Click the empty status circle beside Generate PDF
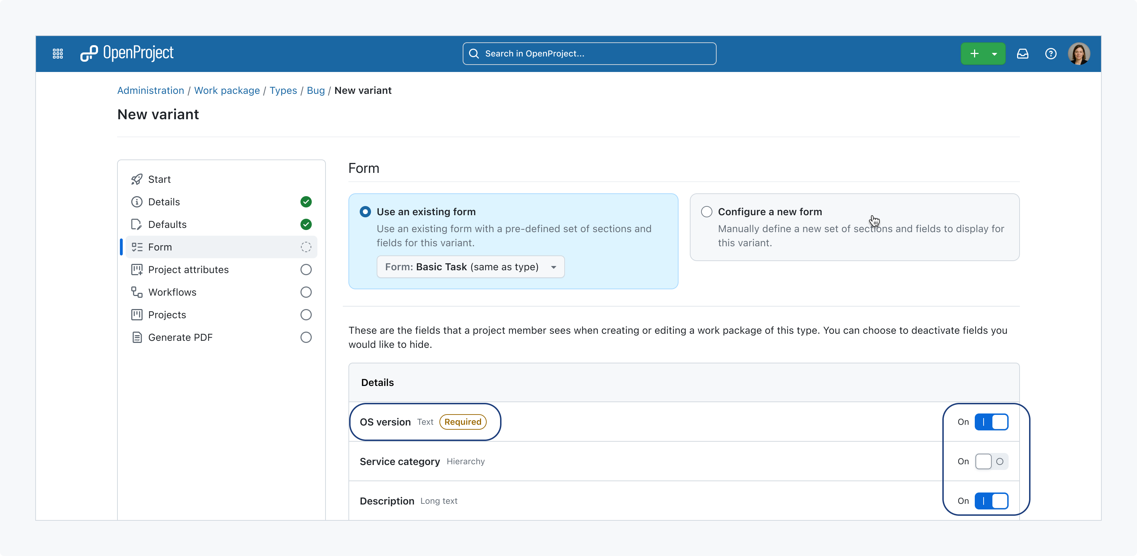The width and height of the screenshot is (1137, 556). 306,337
